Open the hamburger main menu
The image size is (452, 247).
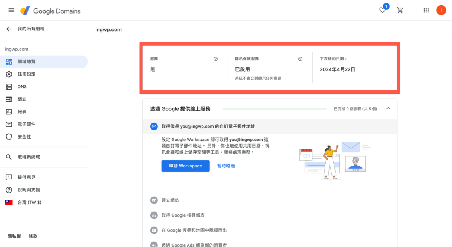pos(11,11)
